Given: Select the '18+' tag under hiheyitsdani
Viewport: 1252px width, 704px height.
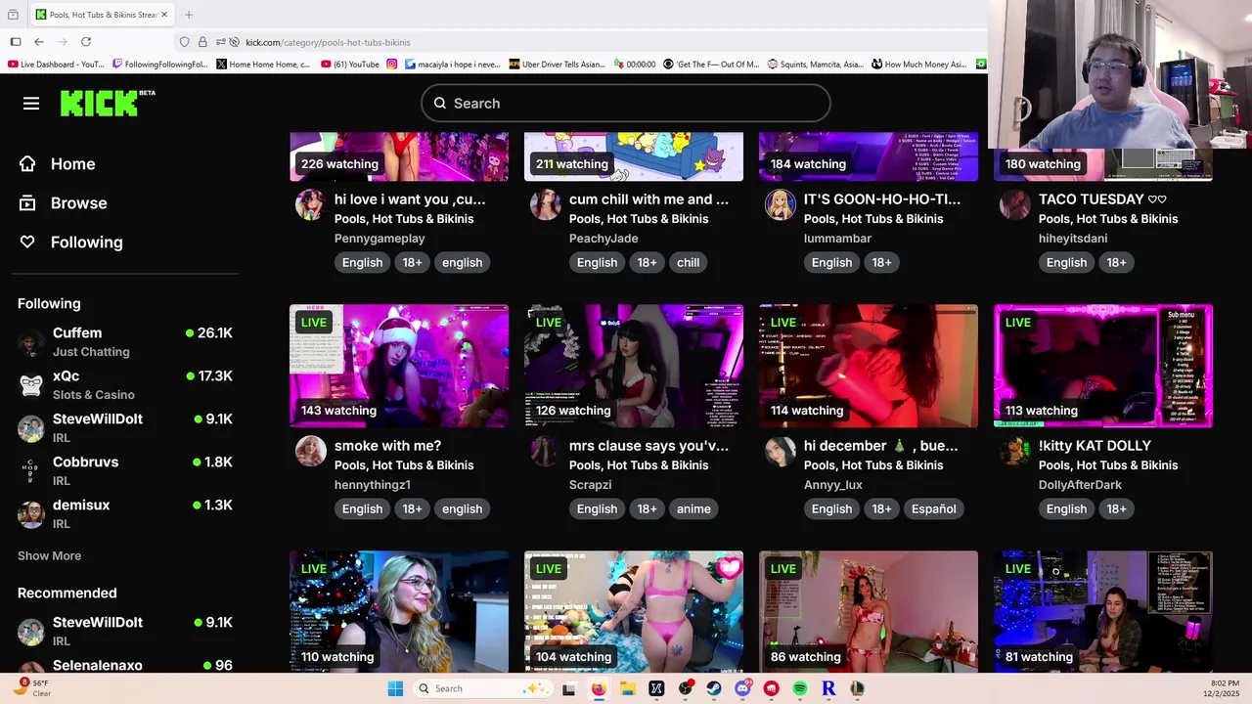Looking at the screenshot, I should (x=1116, y=262).
